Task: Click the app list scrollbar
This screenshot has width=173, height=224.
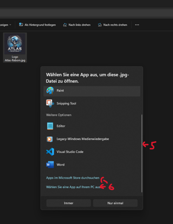Action: tap(142, 154)
